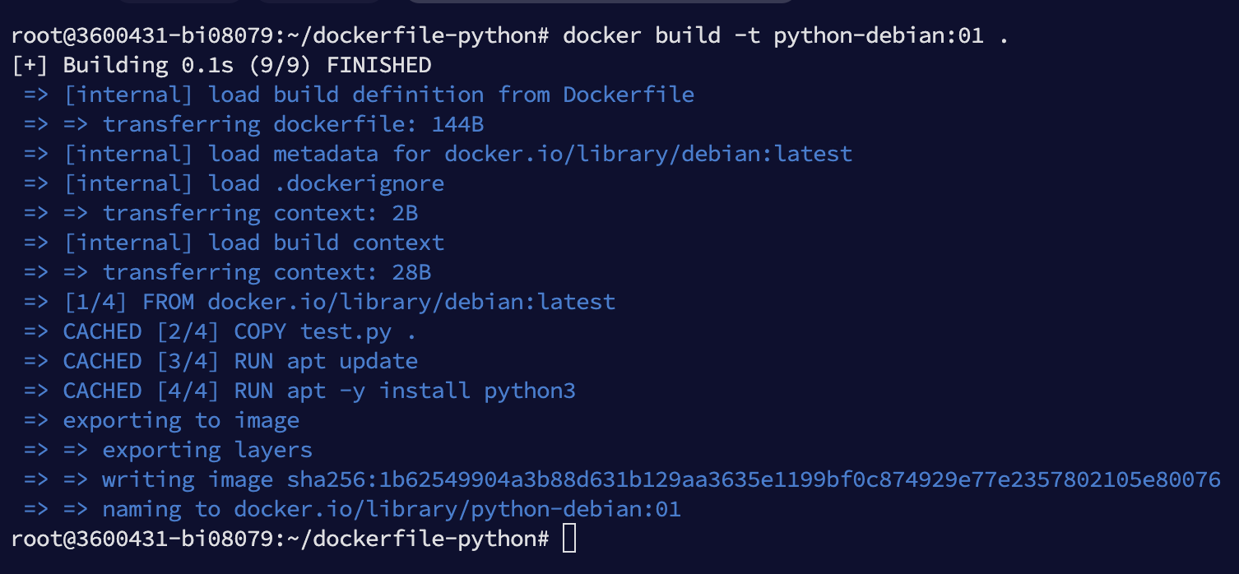Click the 'exporting layers' line
Viewport: 1239px width, 574px height.
coord(206,451)
